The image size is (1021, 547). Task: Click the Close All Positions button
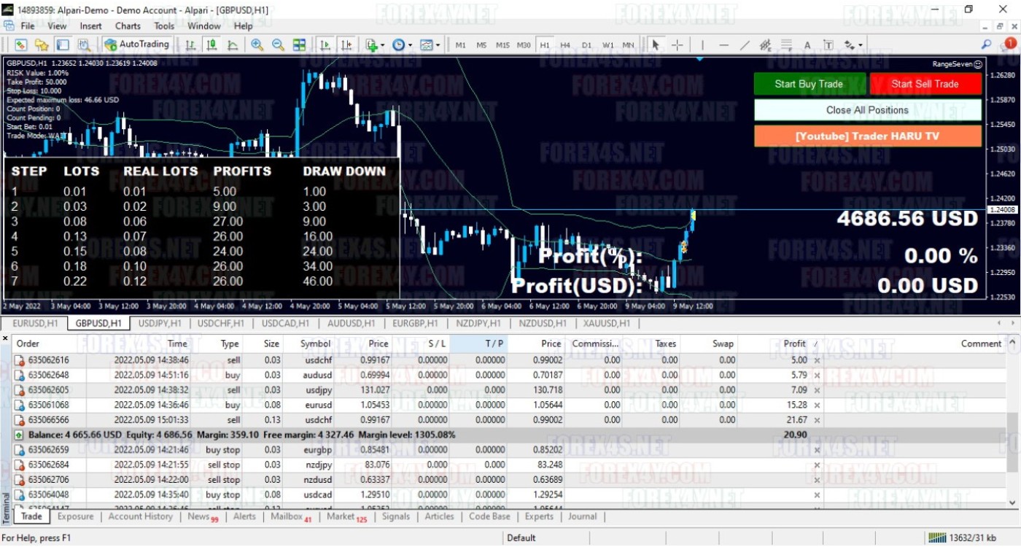[x=868, y=110]
